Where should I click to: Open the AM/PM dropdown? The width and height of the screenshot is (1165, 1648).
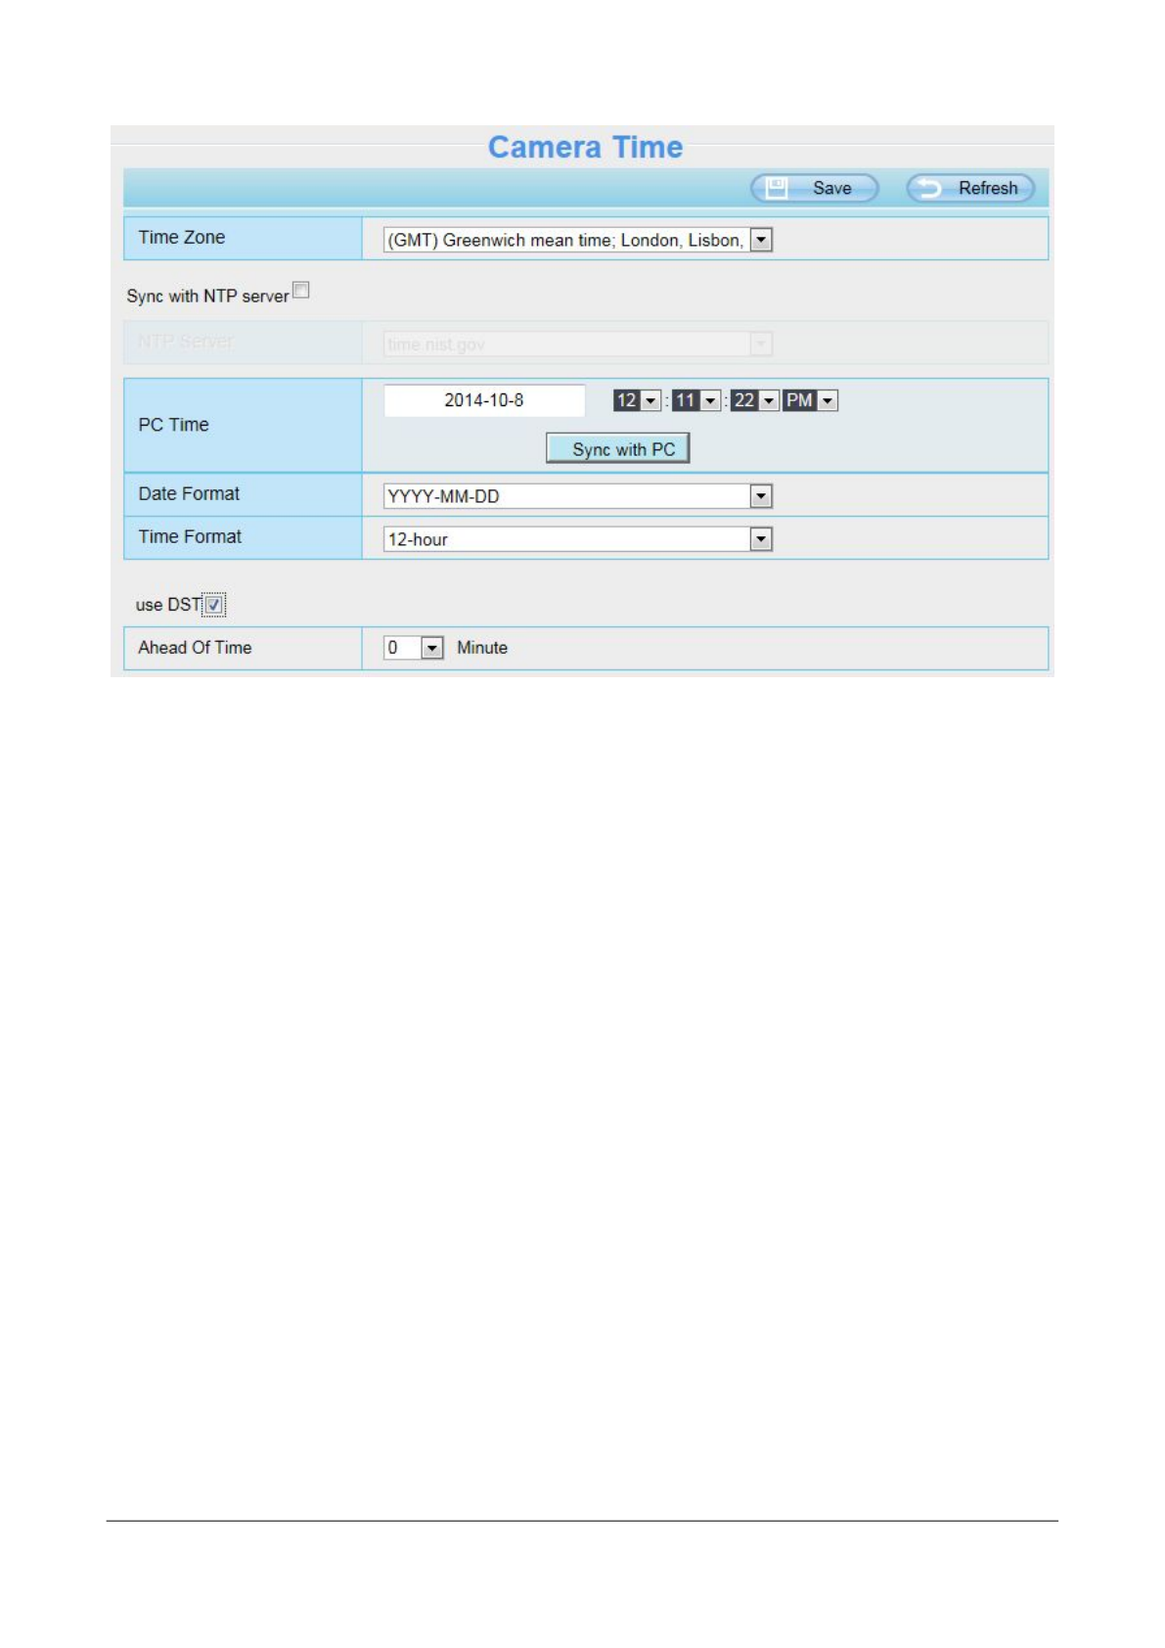tap(810, 400)
